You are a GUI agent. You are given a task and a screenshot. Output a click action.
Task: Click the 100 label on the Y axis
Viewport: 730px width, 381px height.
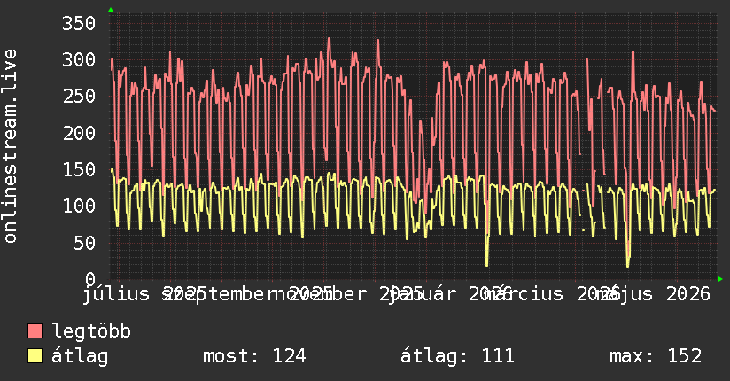click(79, 206)
